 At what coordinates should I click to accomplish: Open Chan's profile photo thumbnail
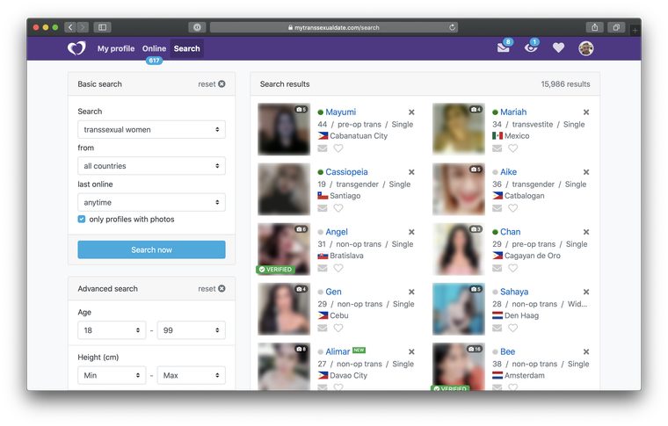coord(459,249)
